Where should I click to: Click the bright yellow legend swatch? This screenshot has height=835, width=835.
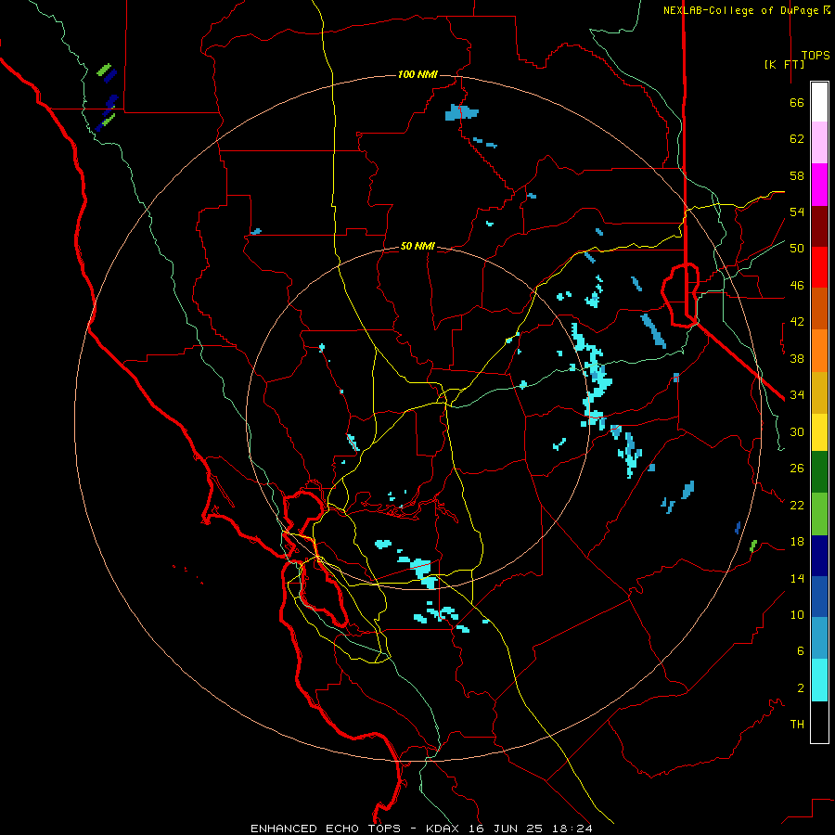click(819, 432)
